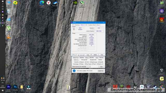Open the NVIDIA green desktop icon
This screenshot has height=93, width=166.
click(75, 3)
